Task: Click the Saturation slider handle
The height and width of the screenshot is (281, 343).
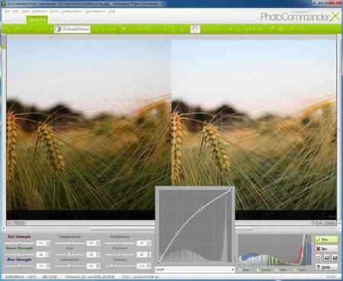Action: tap(69, 266)
